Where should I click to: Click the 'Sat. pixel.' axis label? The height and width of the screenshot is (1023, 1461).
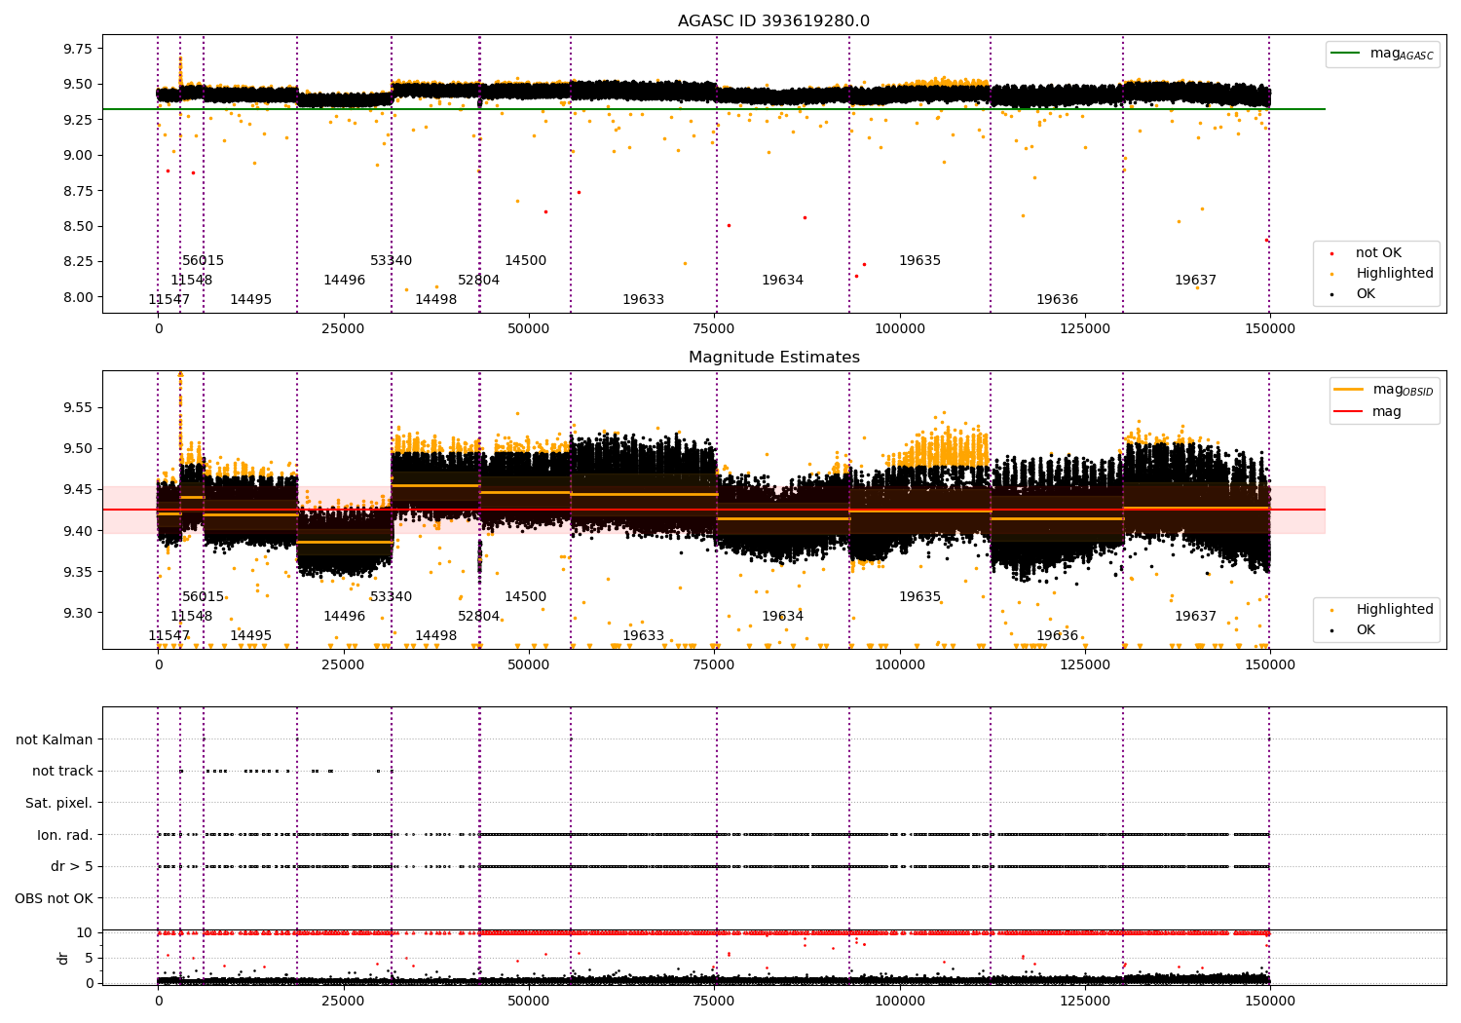pyautogui.click(x=59, y=804)
